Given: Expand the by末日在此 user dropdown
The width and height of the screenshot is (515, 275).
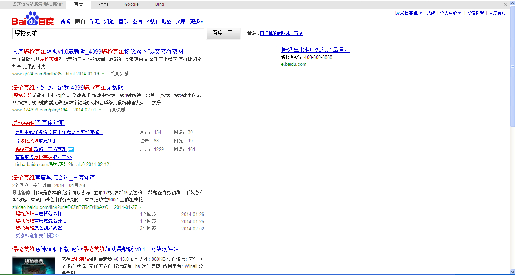Looking at the screenshot, I should tap(408, 13).
